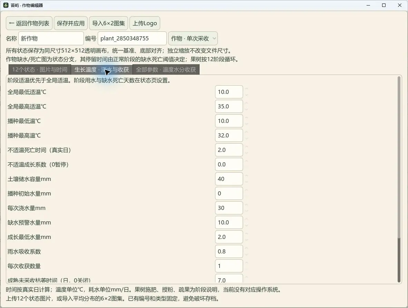Select the 成长最低水量mm value field
The height and width of the screenshot is (308, 408).
point(229,237)
